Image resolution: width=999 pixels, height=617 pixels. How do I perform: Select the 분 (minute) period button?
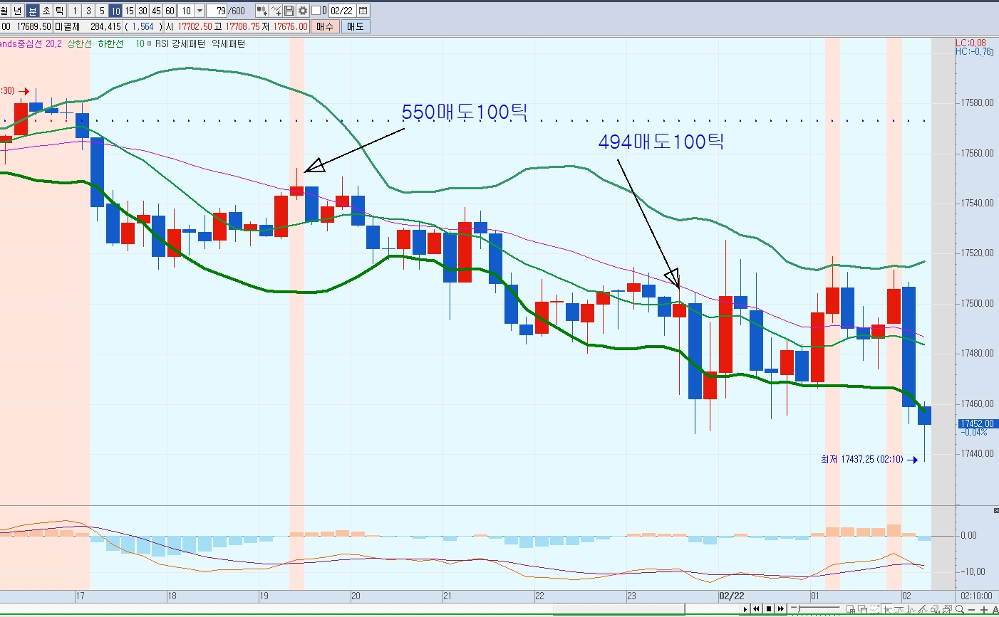[32, 11]
